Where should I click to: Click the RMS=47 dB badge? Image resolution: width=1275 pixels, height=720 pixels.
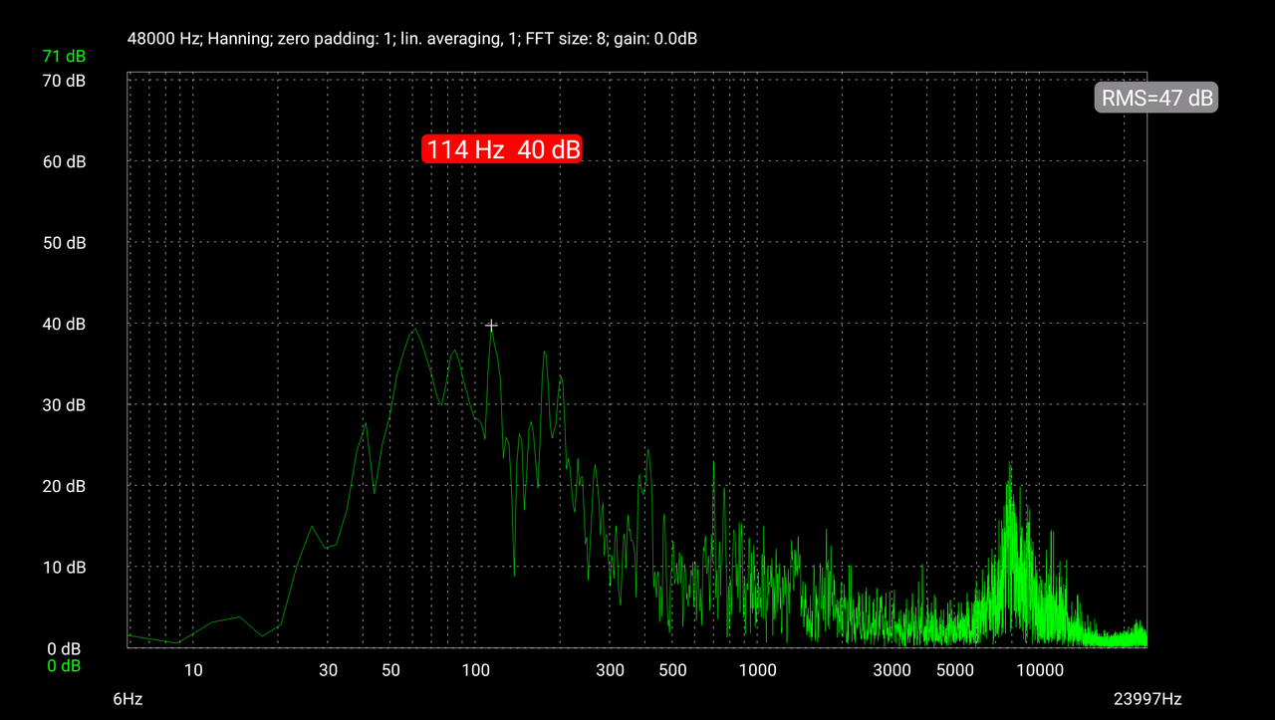click(x=1156, y=98)
